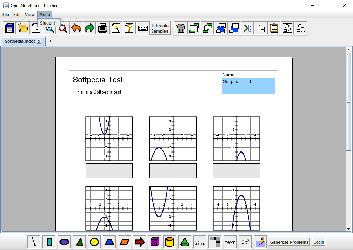Select the green cone tool
The height and width of the screenshot is (250, 353).
(x=185, y=242)
